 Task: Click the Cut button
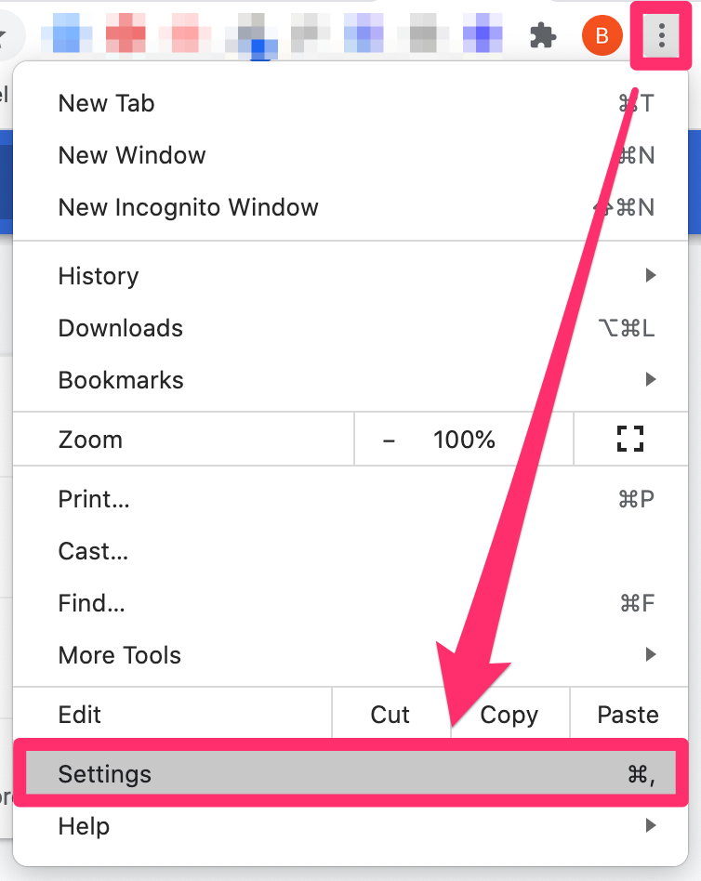pyautogui.click(x=390, y=715)
